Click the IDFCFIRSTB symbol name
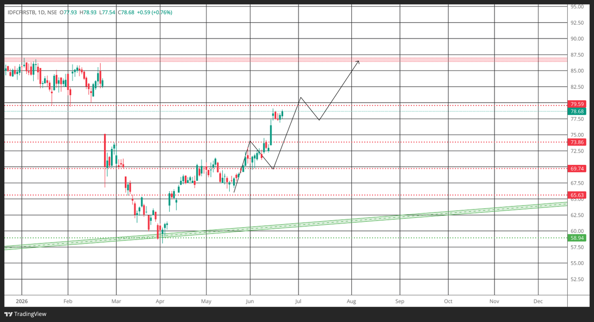Image resolution: width=594 pixels, height=322 pixels. [x=21, y=12]
